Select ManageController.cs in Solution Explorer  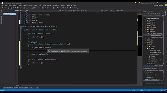(x=157, y=37)
